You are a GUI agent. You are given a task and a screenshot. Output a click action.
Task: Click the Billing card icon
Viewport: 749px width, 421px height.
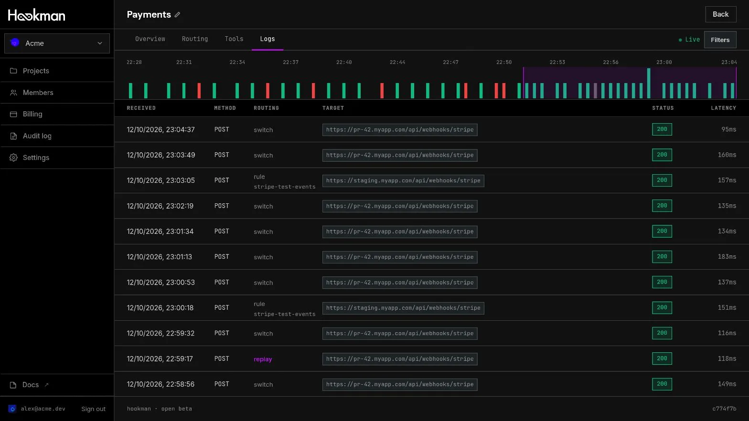click(x=13, y=114)
